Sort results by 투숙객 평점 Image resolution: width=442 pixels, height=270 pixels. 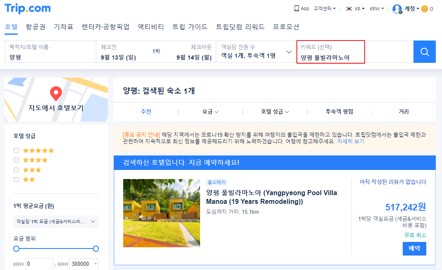[x=339, y=112]
